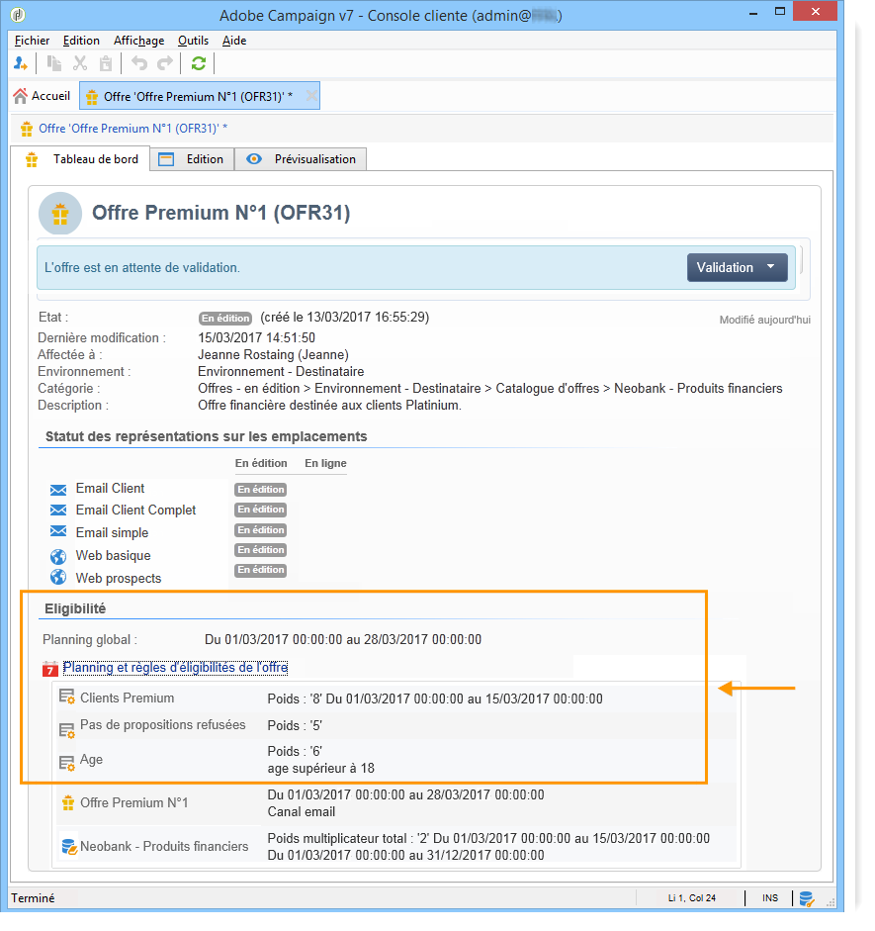The height and width of the screenshot is (931, 875).
Task: Click the Poids : '5' value
Action: (295, 726)
